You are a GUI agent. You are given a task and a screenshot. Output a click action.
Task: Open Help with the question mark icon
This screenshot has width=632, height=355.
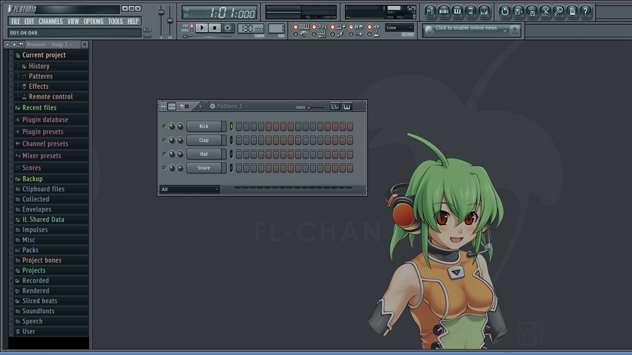(585, 11)
